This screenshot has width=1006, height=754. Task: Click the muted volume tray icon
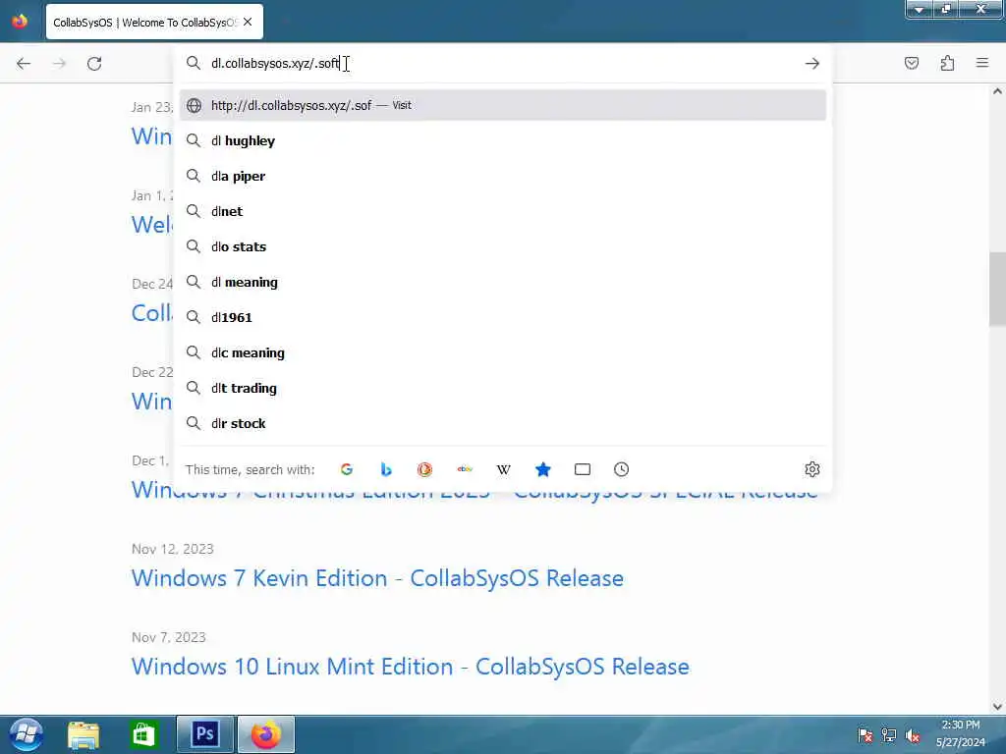(x=913, y=735)
